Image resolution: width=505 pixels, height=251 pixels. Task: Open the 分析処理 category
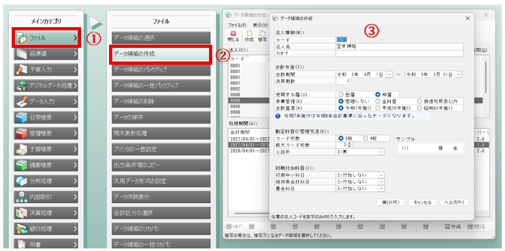click(x=46, y=181)
